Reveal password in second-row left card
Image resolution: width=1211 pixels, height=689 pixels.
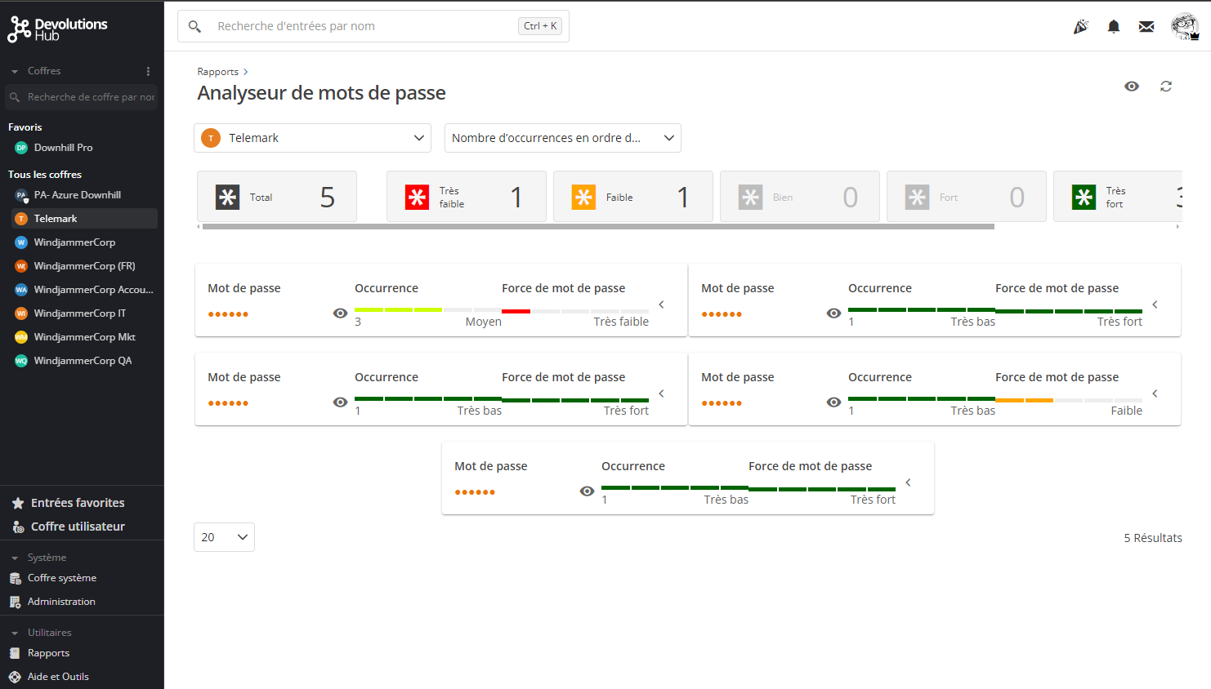point(341,402)
